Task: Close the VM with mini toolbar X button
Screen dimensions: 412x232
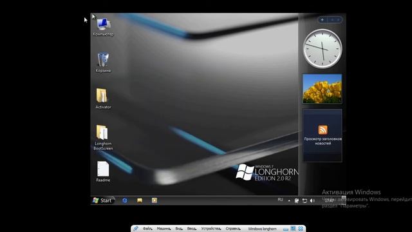Action: (x=301, y=229)
